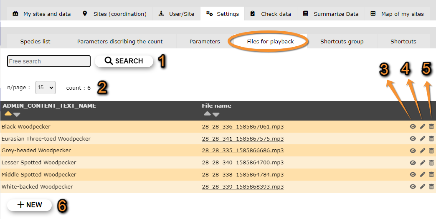Focus the Free search input field
This screenshot has height=219, width=436.
49,61
